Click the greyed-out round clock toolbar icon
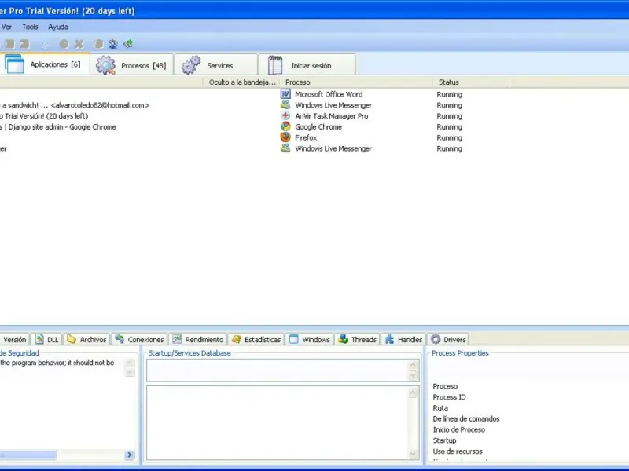 (x=64, y=44)
